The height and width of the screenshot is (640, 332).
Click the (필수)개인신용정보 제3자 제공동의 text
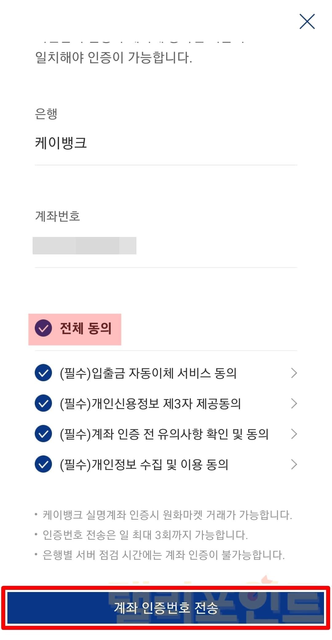coord(150,404)
